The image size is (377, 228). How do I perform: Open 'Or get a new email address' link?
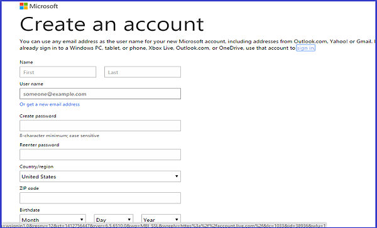(50, 104)
